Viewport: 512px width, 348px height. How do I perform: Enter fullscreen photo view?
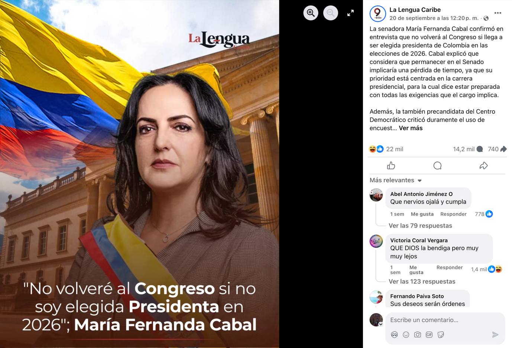[x=350, y=13]
